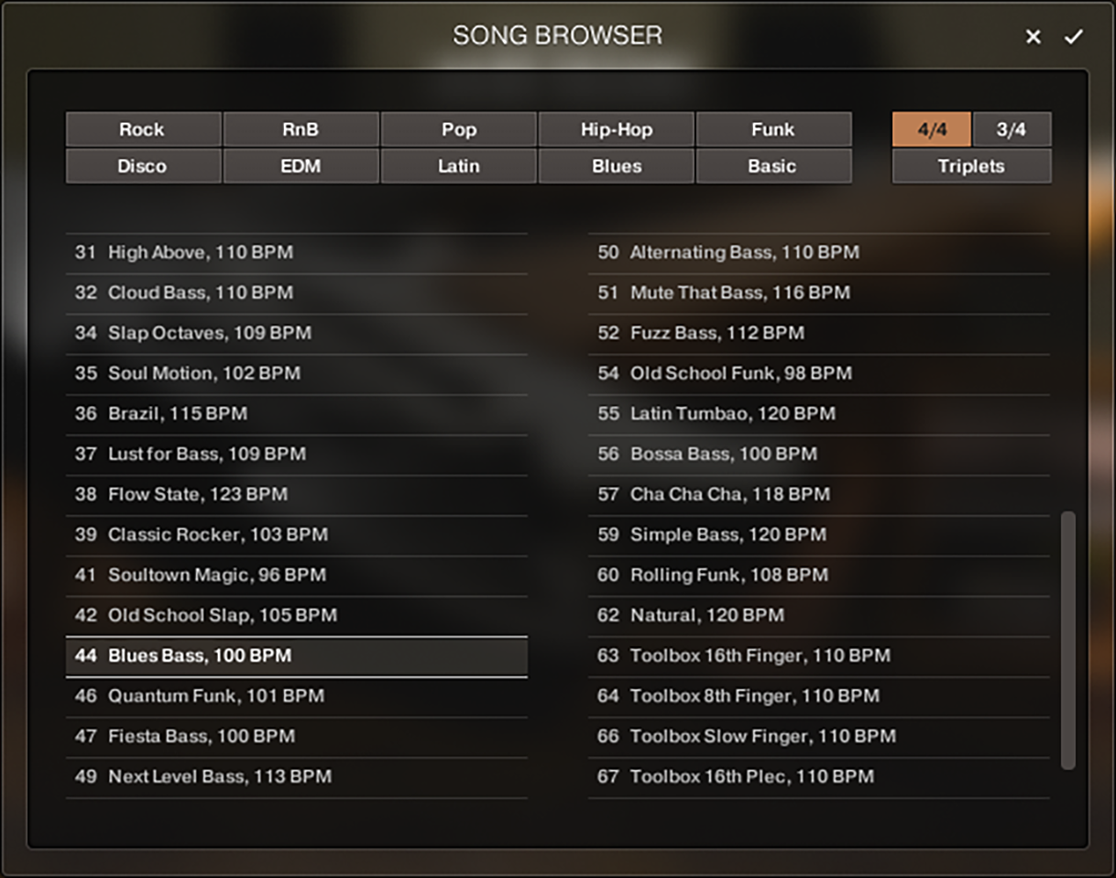Select the Funk genre filter
The width and height of the screenshot is (1116, 878).
[774, 129]
